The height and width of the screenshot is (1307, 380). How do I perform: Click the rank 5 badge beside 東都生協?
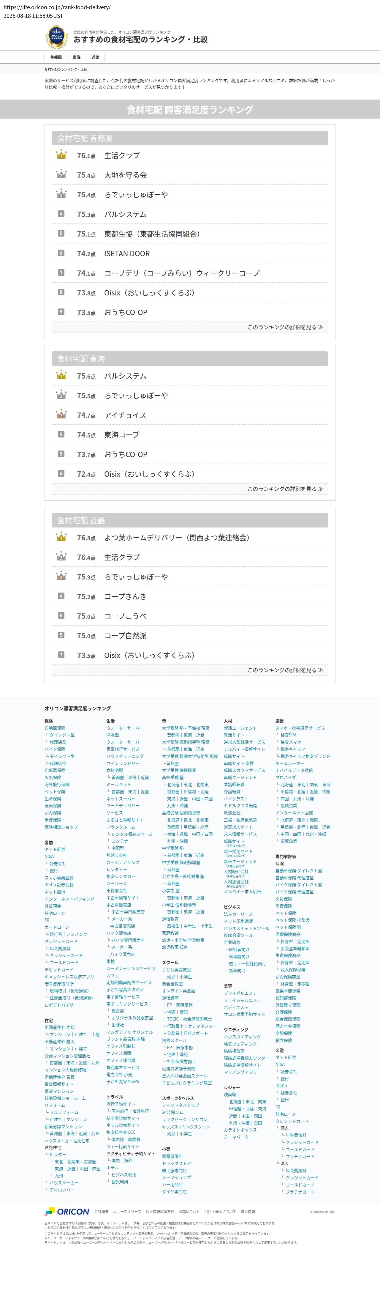(x=61, y=233)
